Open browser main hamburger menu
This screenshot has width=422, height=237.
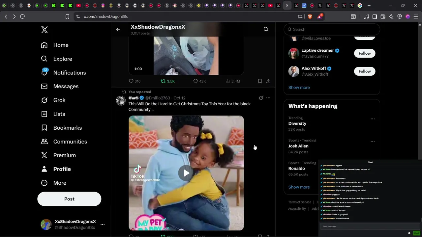pos(416,16)
